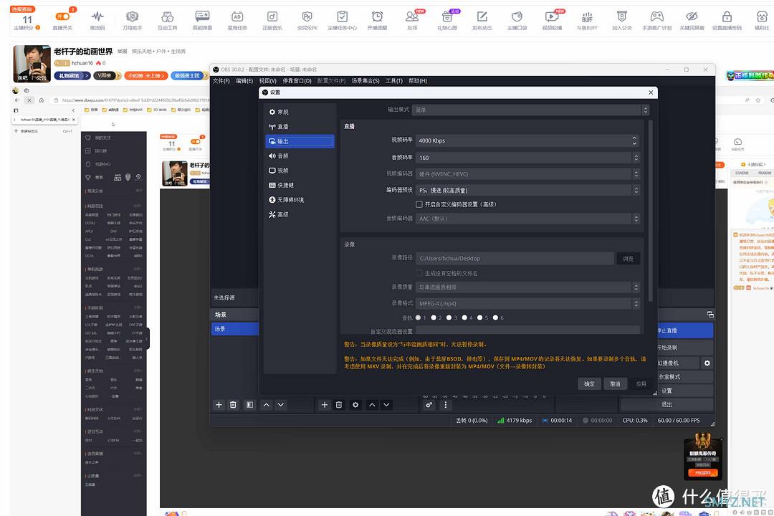Open the 录像质量 recording quality dropdown
774x516 pixels.
click(x=527, y=287)
